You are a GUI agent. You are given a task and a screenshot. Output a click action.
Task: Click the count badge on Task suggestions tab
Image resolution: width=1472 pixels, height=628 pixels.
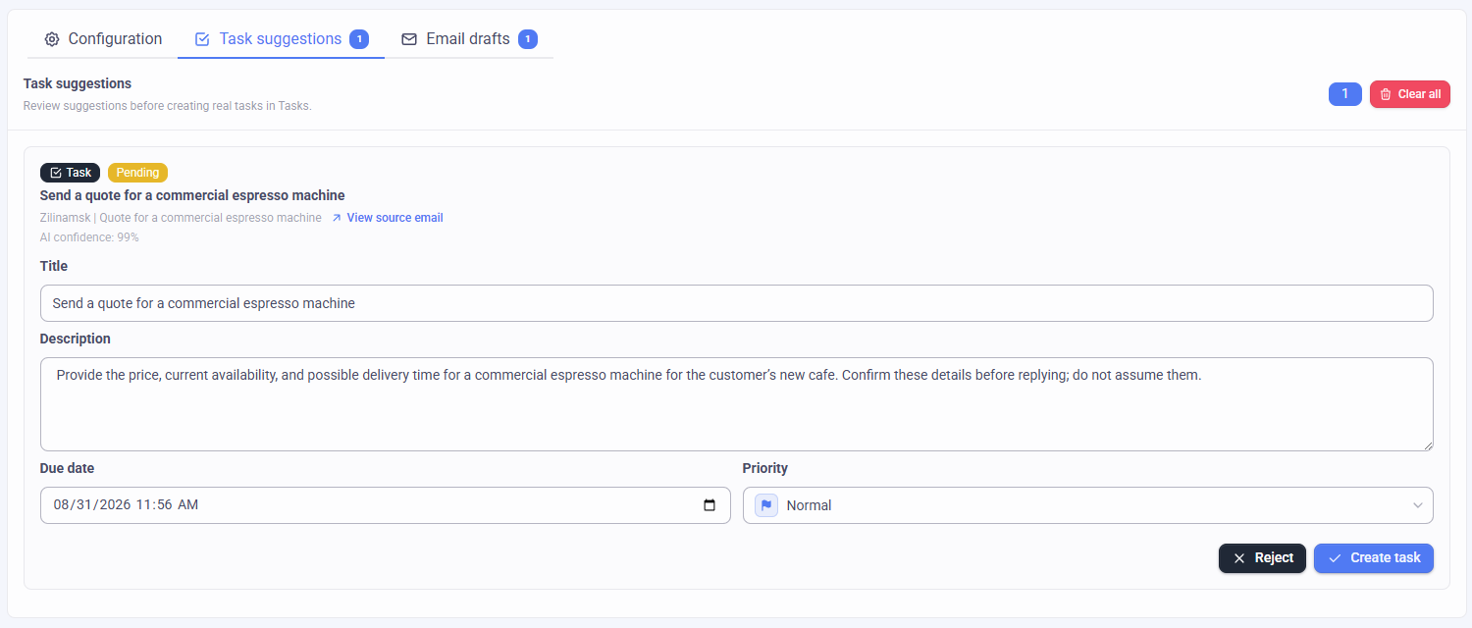pos(359,39)
